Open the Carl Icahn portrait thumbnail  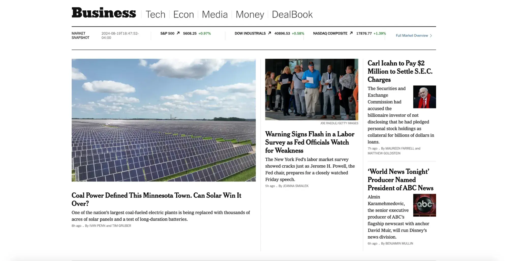tap(424, 97)
